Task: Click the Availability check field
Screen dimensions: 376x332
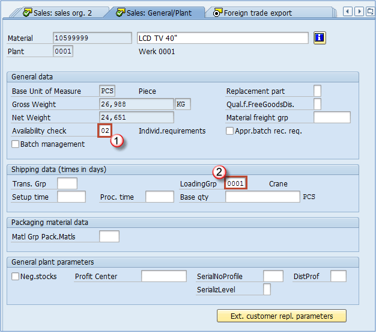Action: click(106, 131)
